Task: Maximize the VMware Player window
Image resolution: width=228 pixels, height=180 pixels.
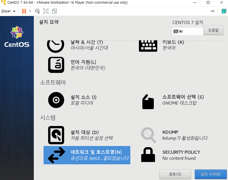Action: [208, 3]
